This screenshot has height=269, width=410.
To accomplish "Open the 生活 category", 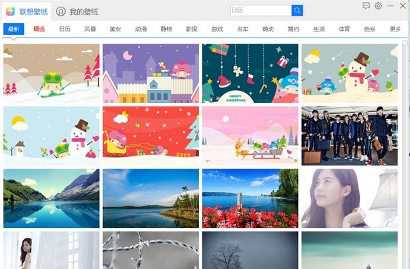I will 318,29.
